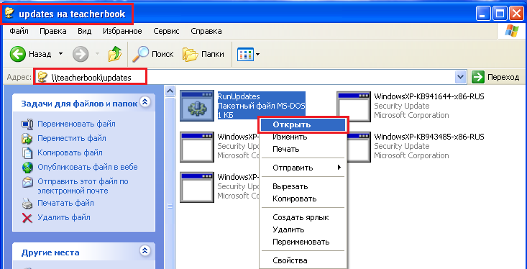527x269 pixels.
Task: Select WindowsXP-KB943485-x86-RUS file name
Action: coord(429,137)
